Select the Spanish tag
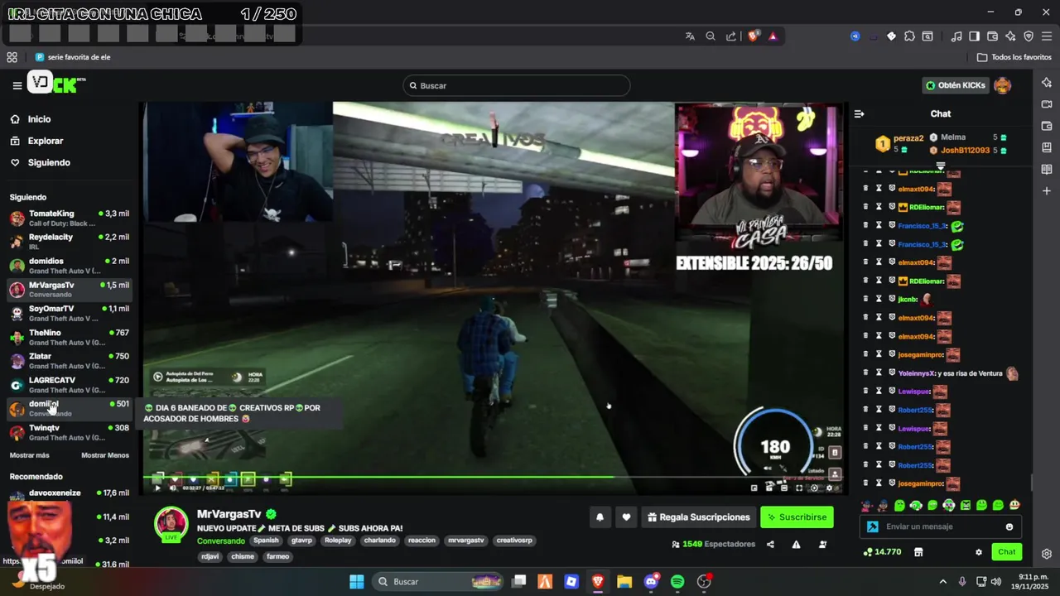This screenshot has height=596, width=1060. pos(266,541)
